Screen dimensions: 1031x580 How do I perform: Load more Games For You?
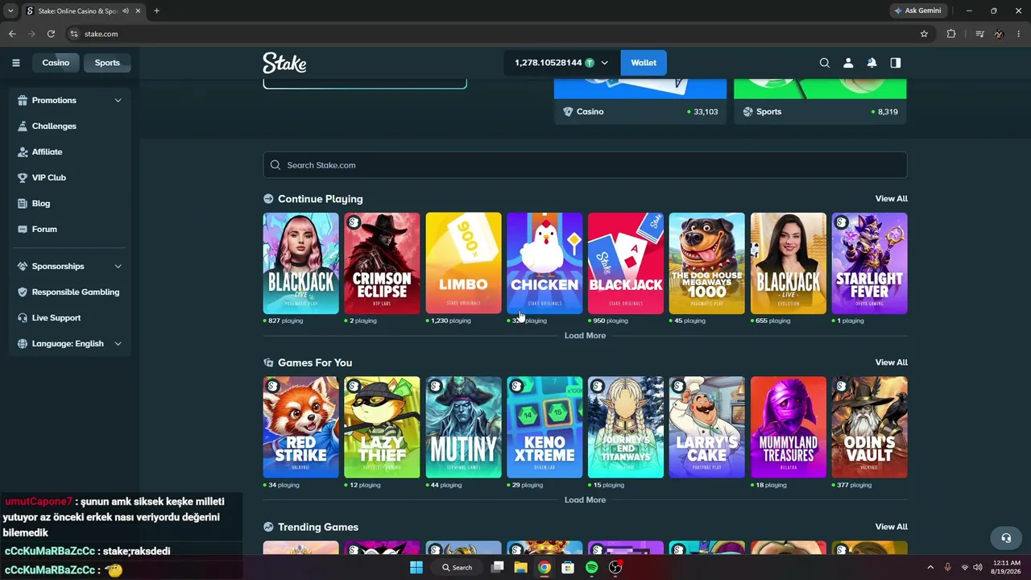pyautogui.click(x=585, y=499)
